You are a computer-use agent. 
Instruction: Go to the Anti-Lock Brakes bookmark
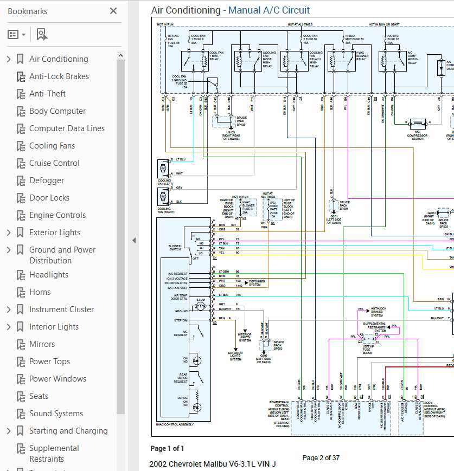(x=59, y=76)
